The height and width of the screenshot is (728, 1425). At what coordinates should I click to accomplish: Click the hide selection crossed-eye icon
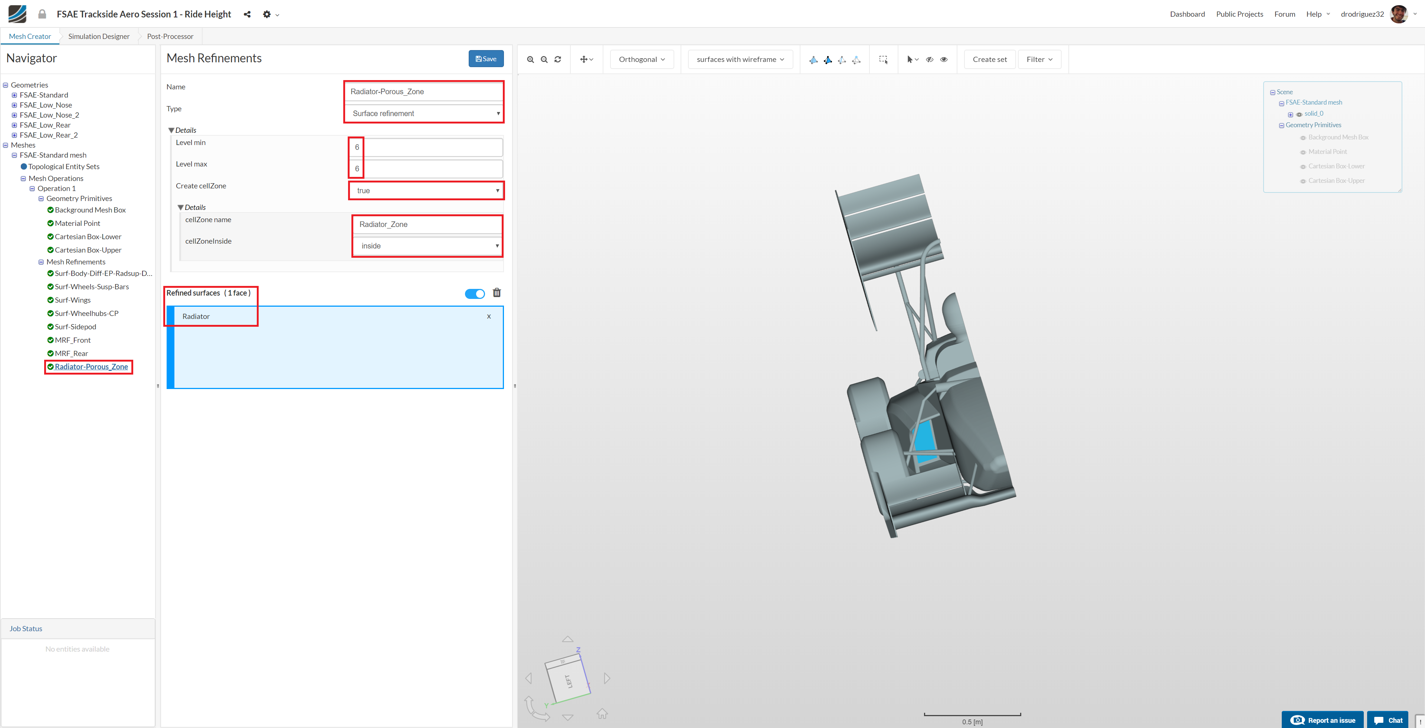[929, 60]
